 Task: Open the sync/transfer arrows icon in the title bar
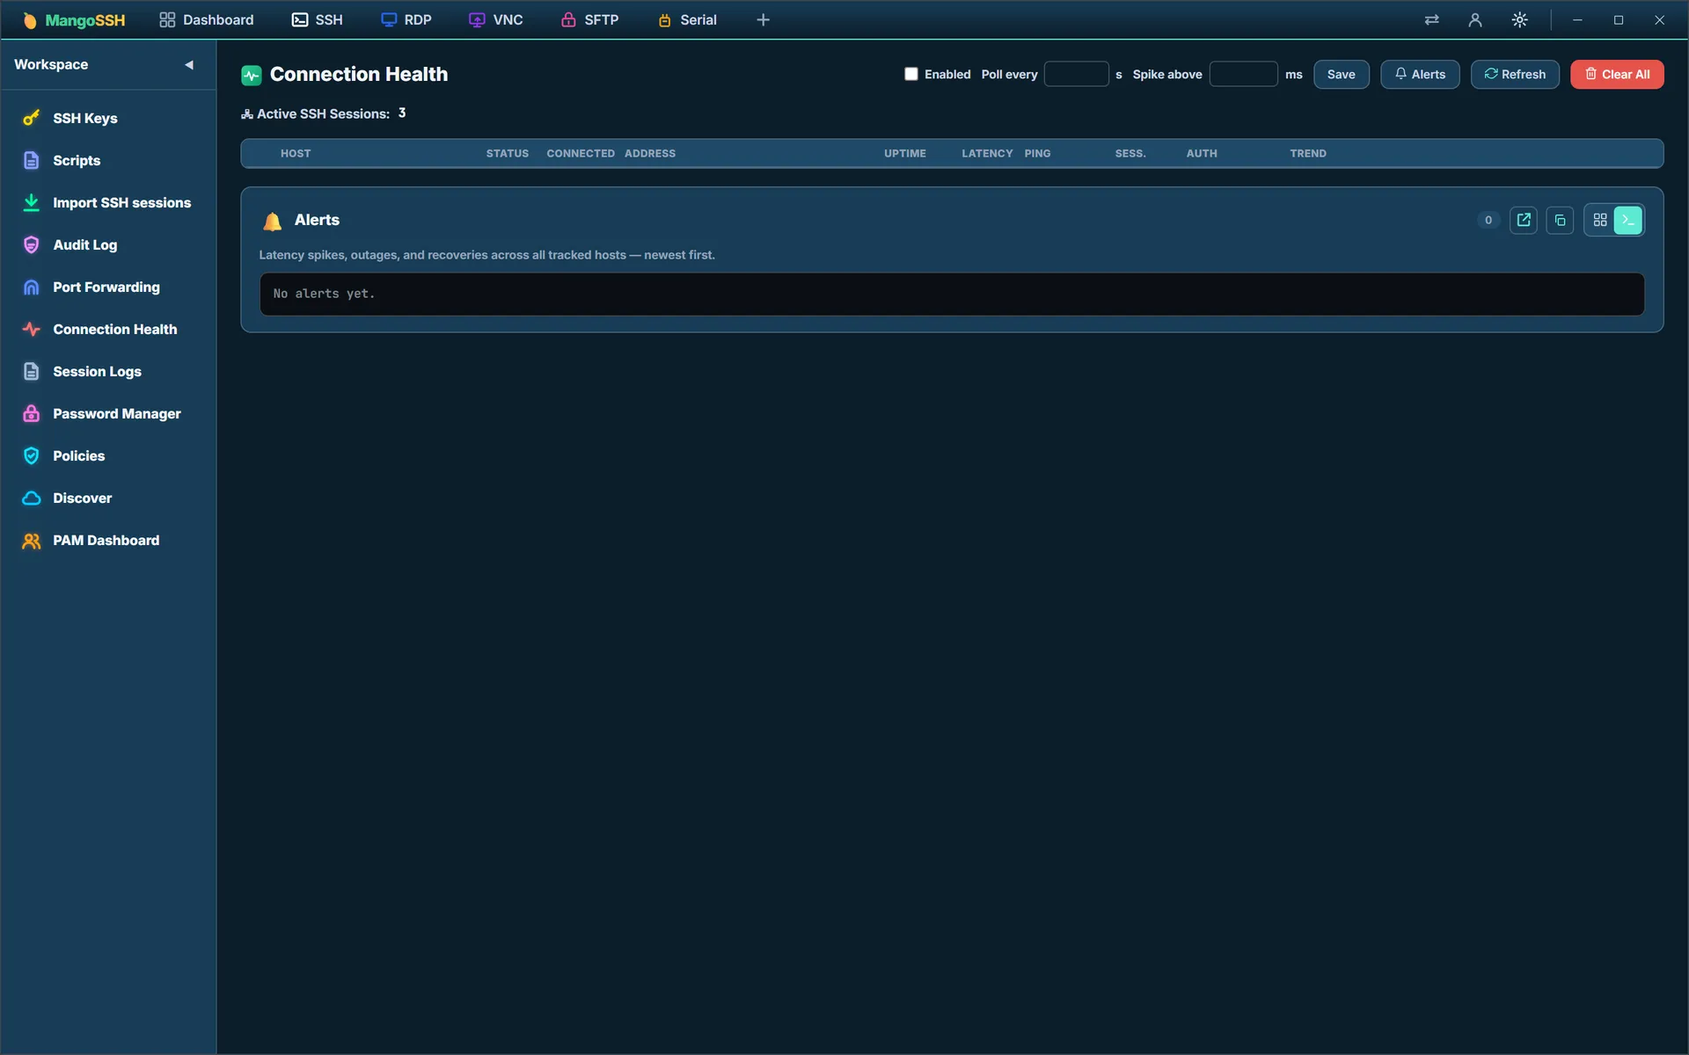[1432, 19]
